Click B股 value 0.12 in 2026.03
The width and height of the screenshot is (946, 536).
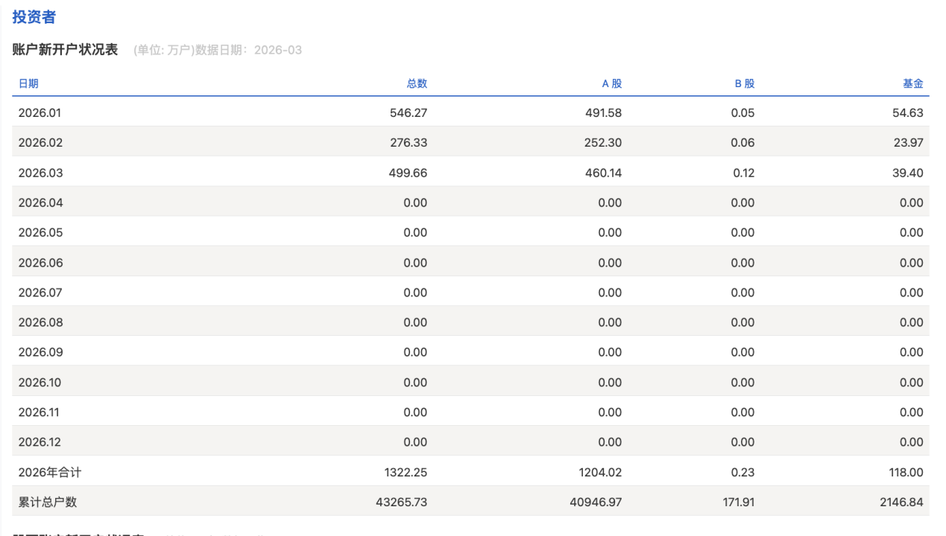[x=742, y=173]
